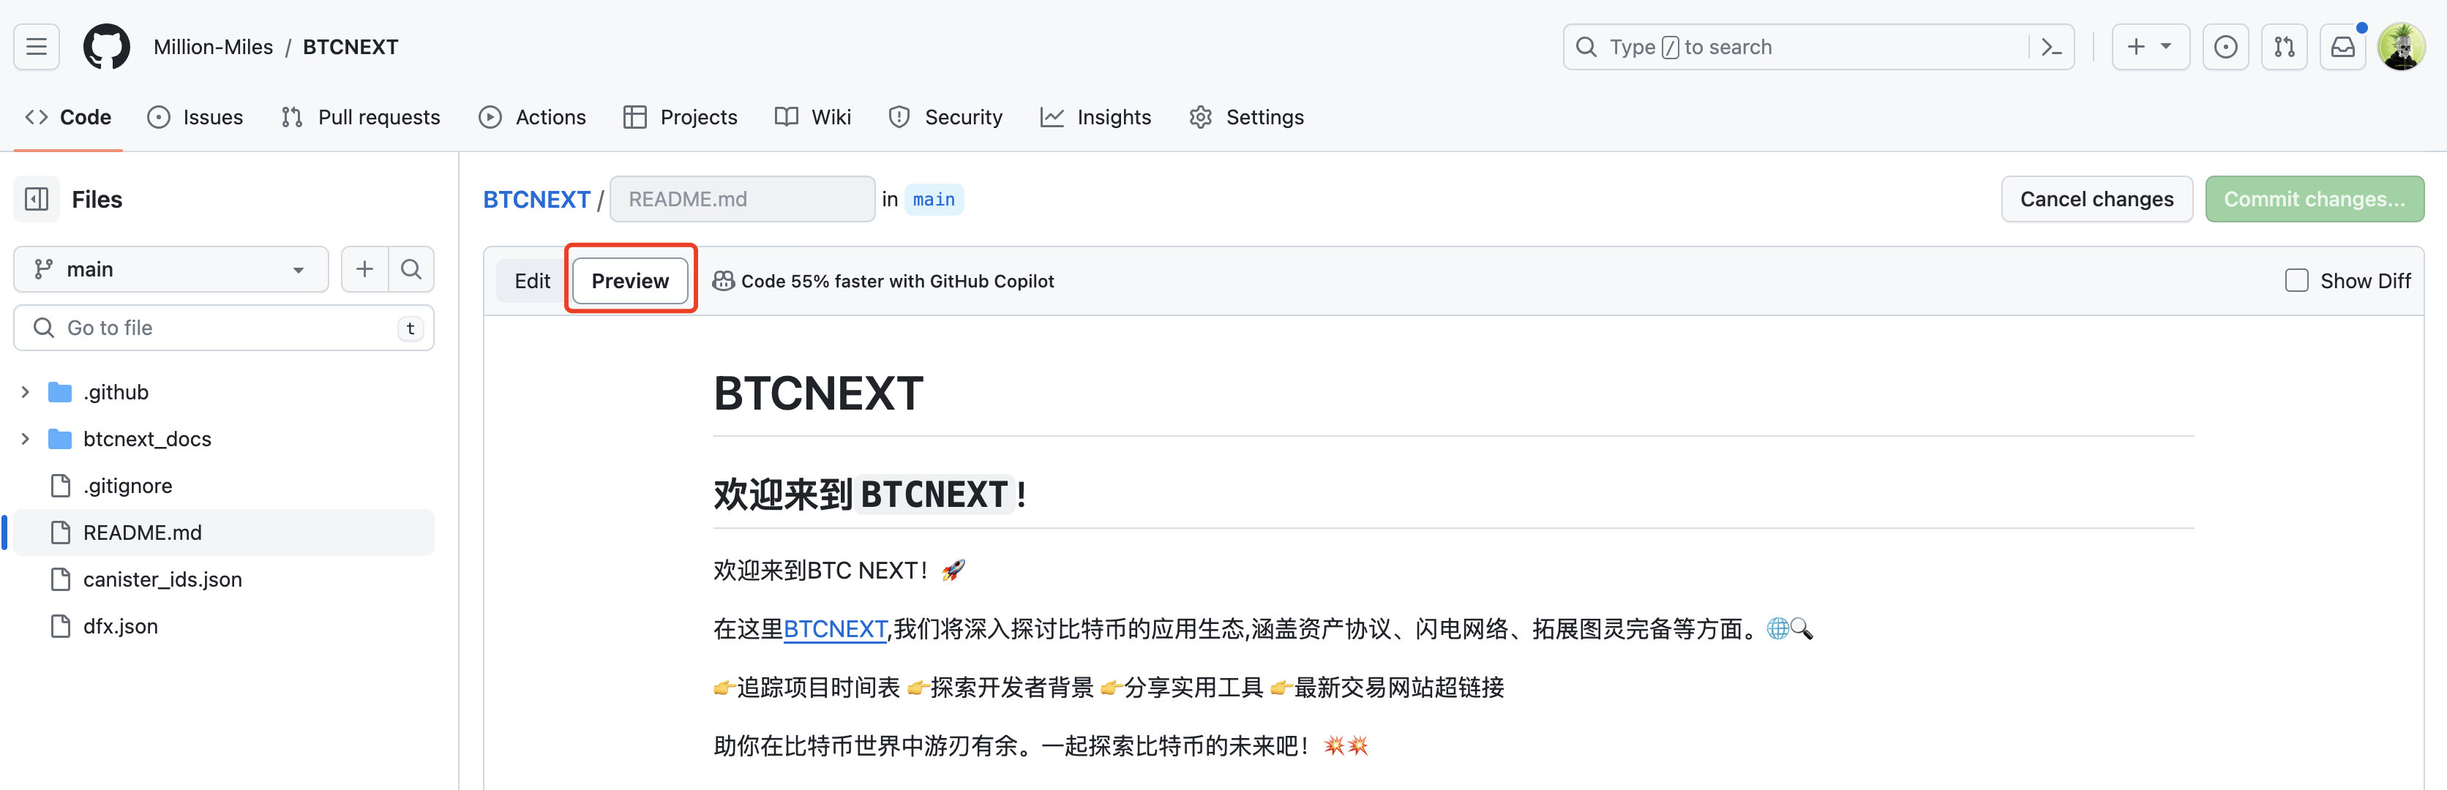2447x790 pixels.
Task: Open the notifications inbox icon
Action: point(2342,47)
